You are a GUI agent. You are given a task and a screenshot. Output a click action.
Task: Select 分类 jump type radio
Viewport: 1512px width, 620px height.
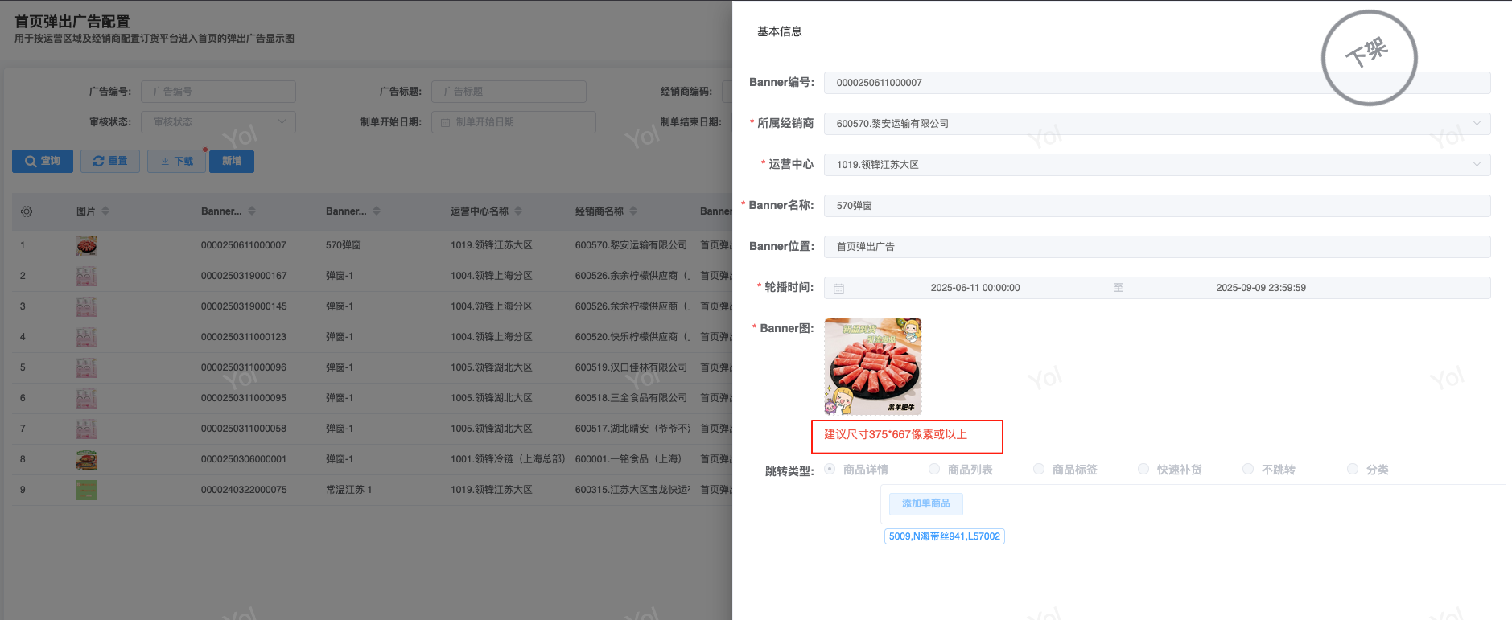1353,469
